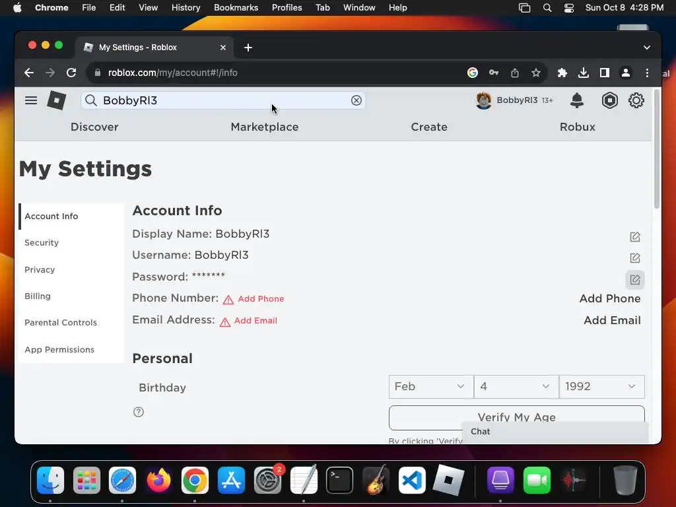
Task: Open the Roblox hamburger navigation menu
Action: coord(30,100)
